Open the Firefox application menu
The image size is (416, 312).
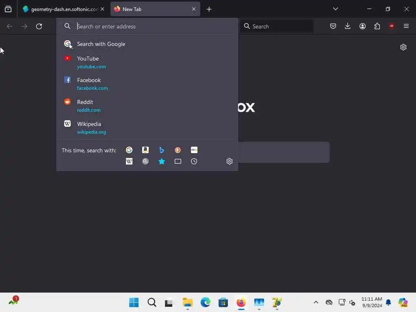pos(406,26)
